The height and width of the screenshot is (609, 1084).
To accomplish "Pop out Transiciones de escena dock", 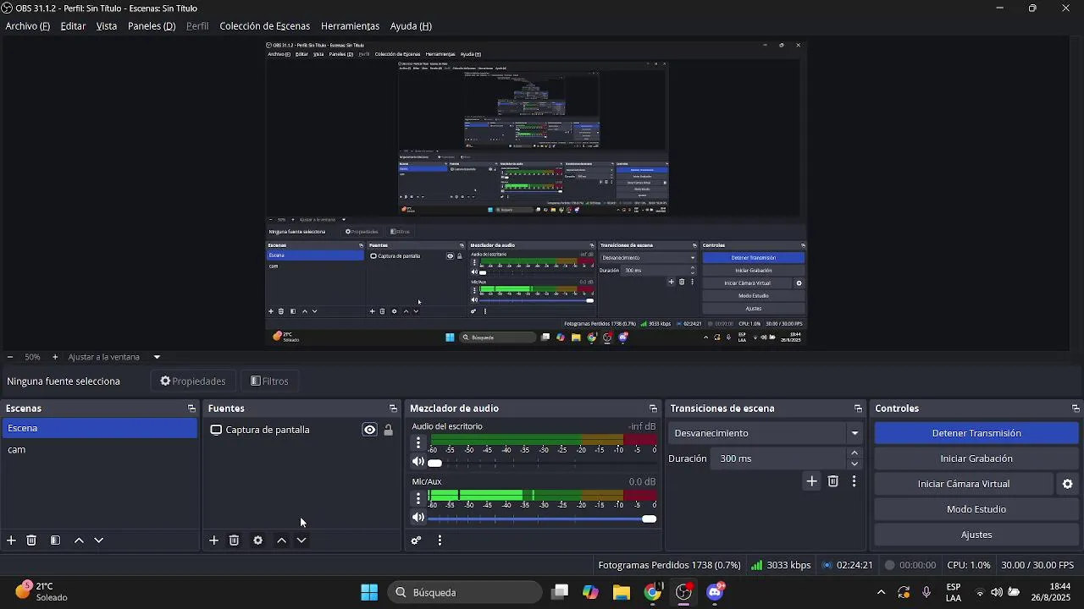I will (x=858, y=409).
